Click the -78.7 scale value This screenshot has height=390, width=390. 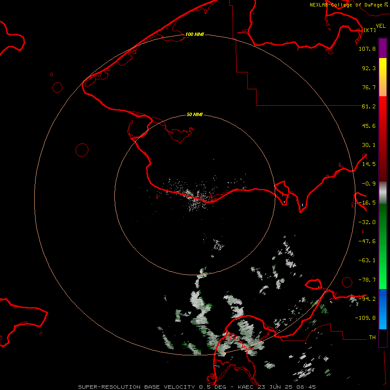tap(367, 280)
